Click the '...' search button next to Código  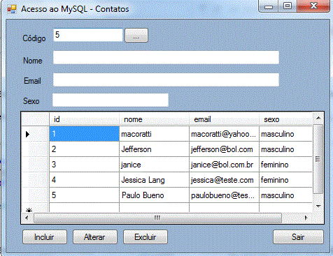point(136,36)
